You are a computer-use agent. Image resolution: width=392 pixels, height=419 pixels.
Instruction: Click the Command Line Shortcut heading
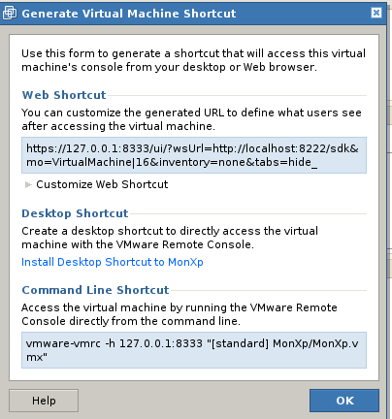coord(95,290)
